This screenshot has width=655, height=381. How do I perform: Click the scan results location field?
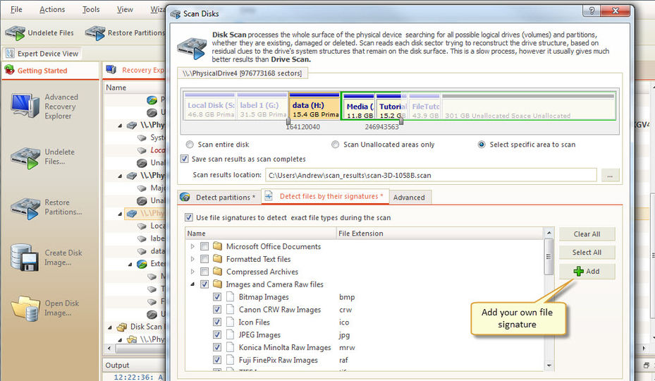coord(430,175)
